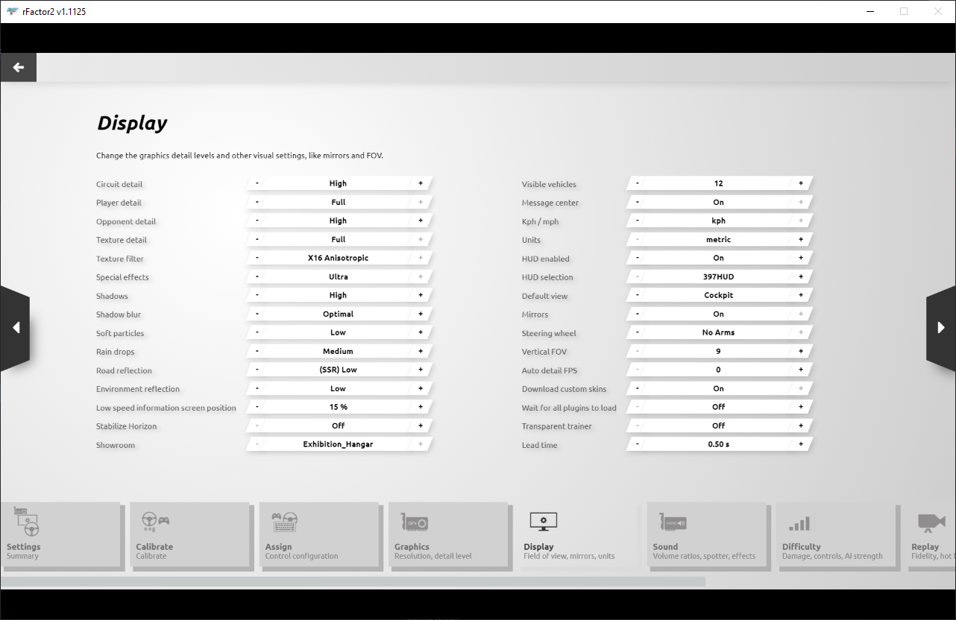This screenshot has height=620, width=956.
Task: Turn off Message center with minus
Action: tap(638, 202)
